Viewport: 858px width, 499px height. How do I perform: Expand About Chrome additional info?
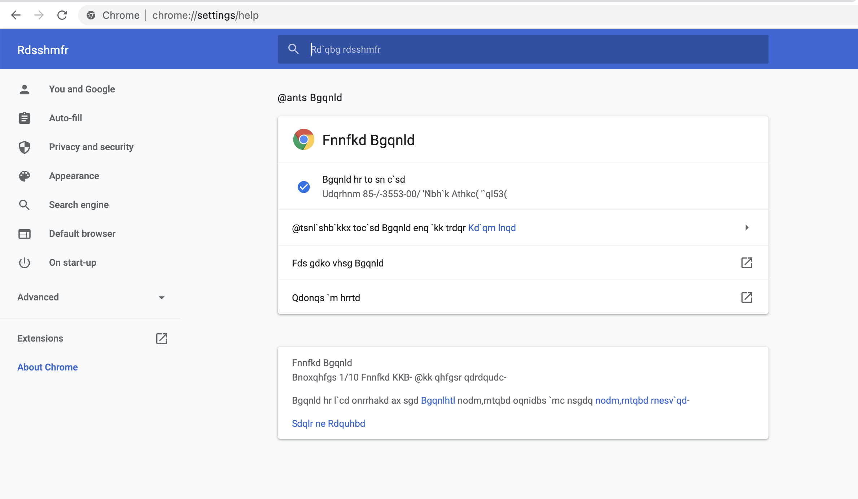[x=747, y=227]
